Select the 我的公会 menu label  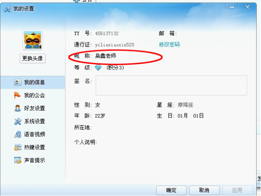[x=34, y=95]
